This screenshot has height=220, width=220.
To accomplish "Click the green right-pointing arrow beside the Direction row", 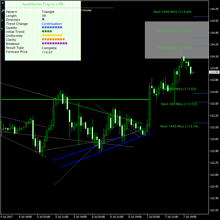I will [x=2, y=20].
